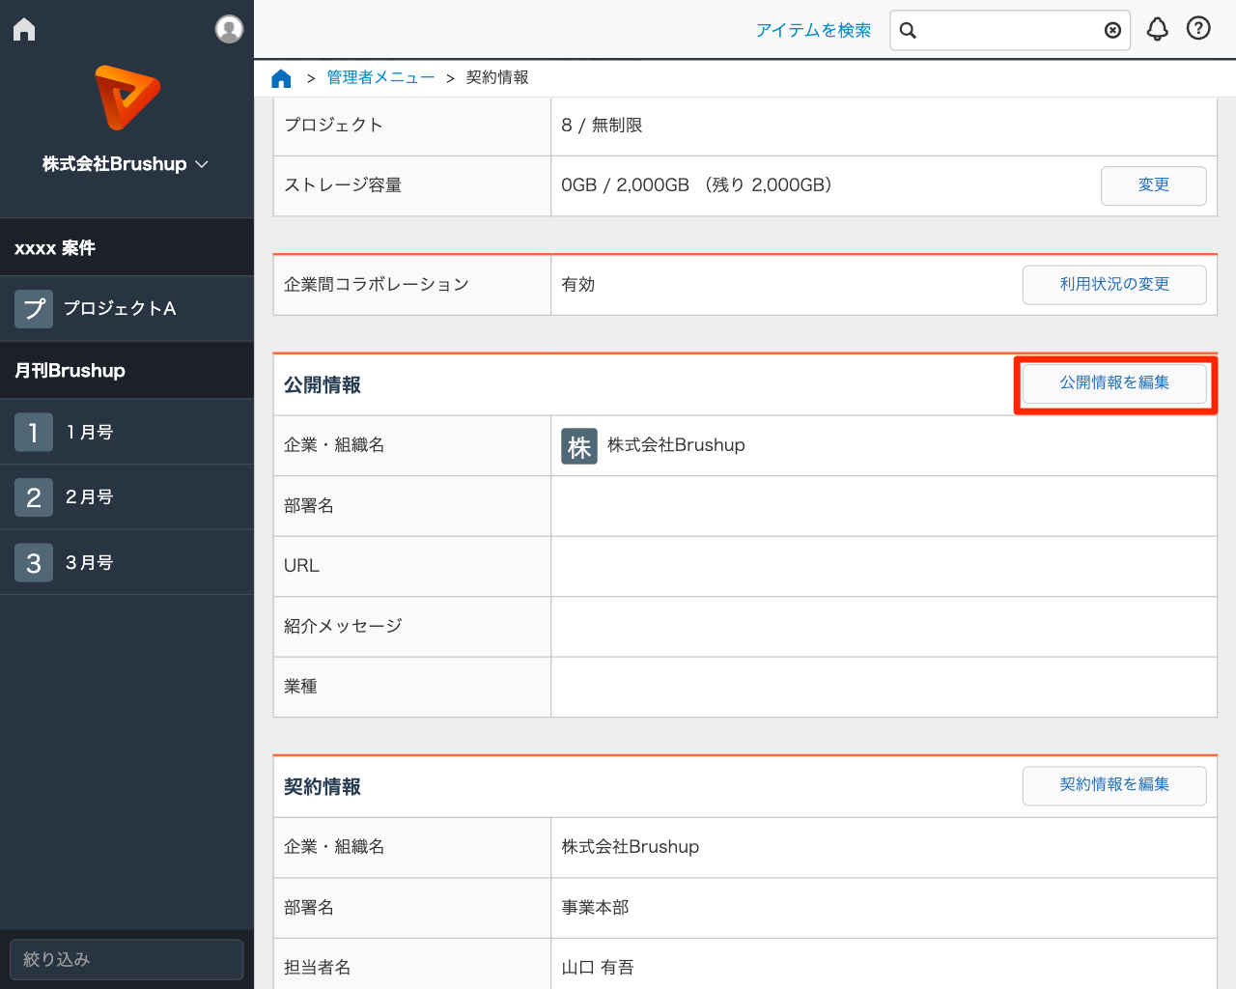Open the 1月号 issue icon
1236x989 pixels.
tap(34, 432)
